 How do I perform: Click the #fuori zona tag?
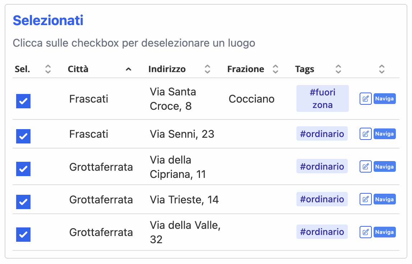tap(322, 99)
